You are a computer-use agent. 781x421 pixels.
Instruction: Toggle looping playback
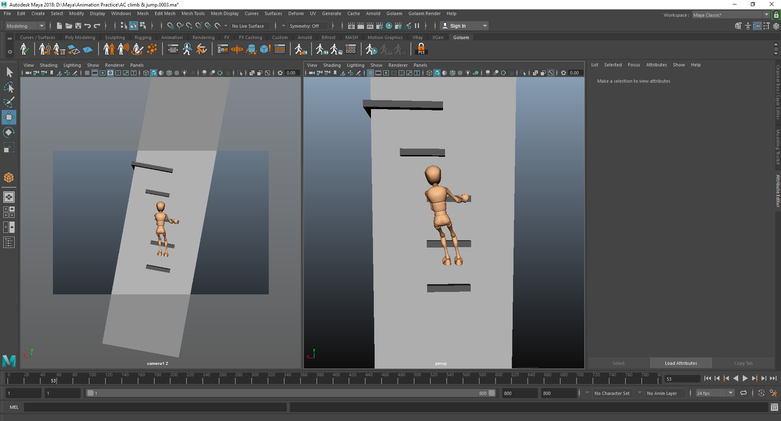coord(744,393)
